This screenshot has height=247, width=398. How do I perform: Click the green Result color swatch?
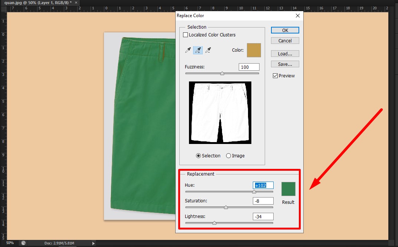click(288, 189)
